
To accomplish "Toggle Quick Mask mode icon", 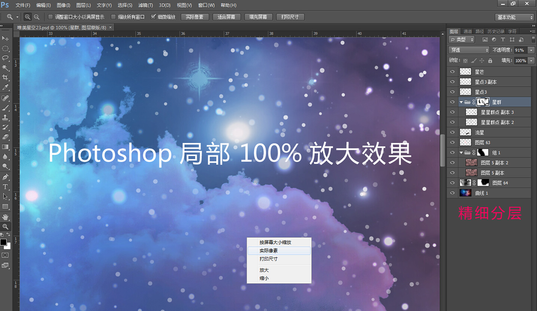I will (5, 255).
